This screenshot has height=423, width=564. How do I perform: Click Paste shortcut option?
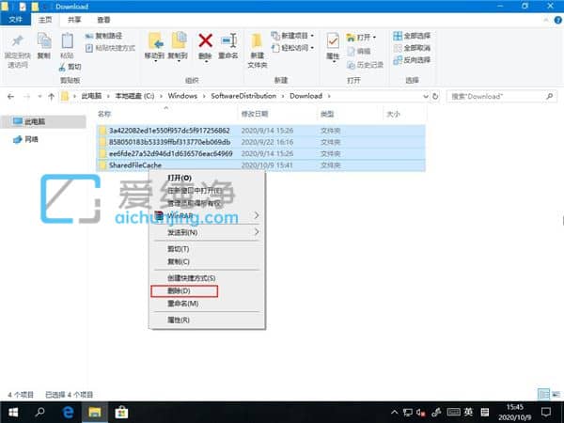(x=110, y=48)
